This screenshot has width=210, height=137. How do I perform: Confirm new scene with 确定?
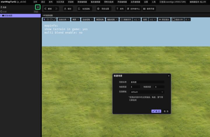point(156,111)
